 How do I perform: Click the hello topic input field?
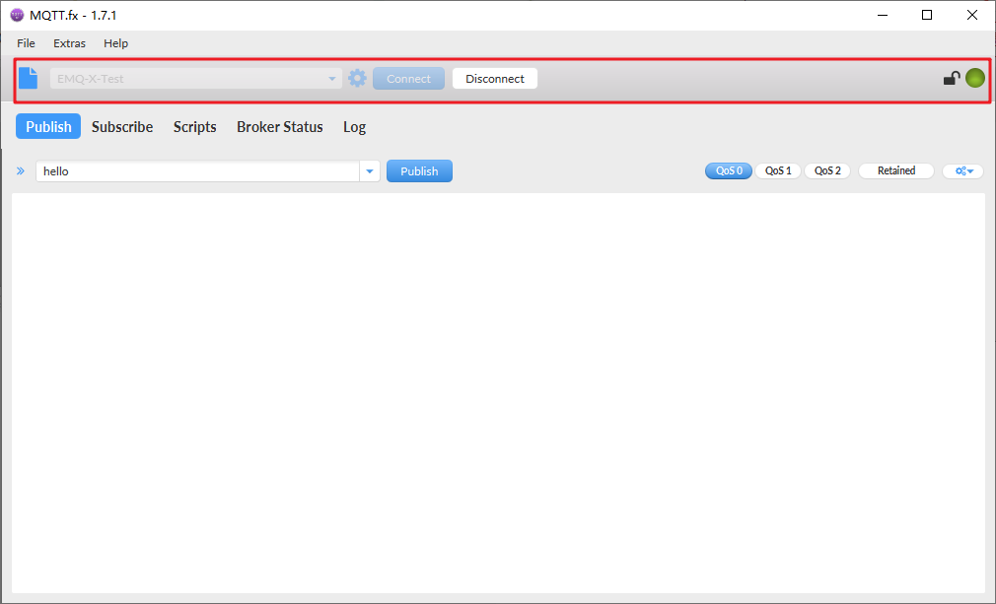coord(197,171)
